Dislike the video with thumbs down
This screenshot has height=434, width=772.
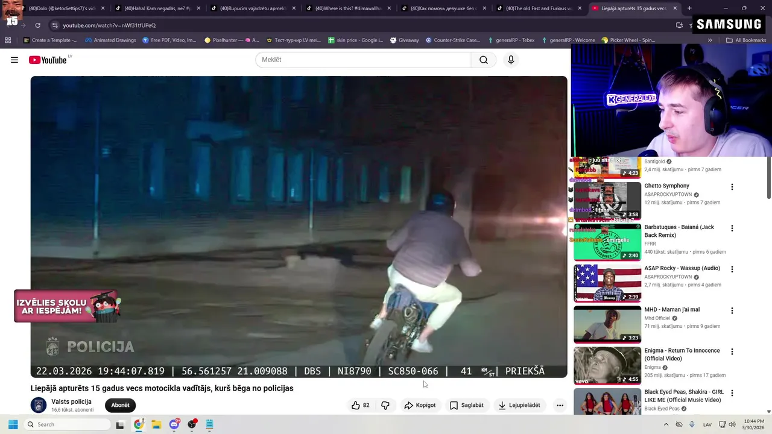point(385,405)
